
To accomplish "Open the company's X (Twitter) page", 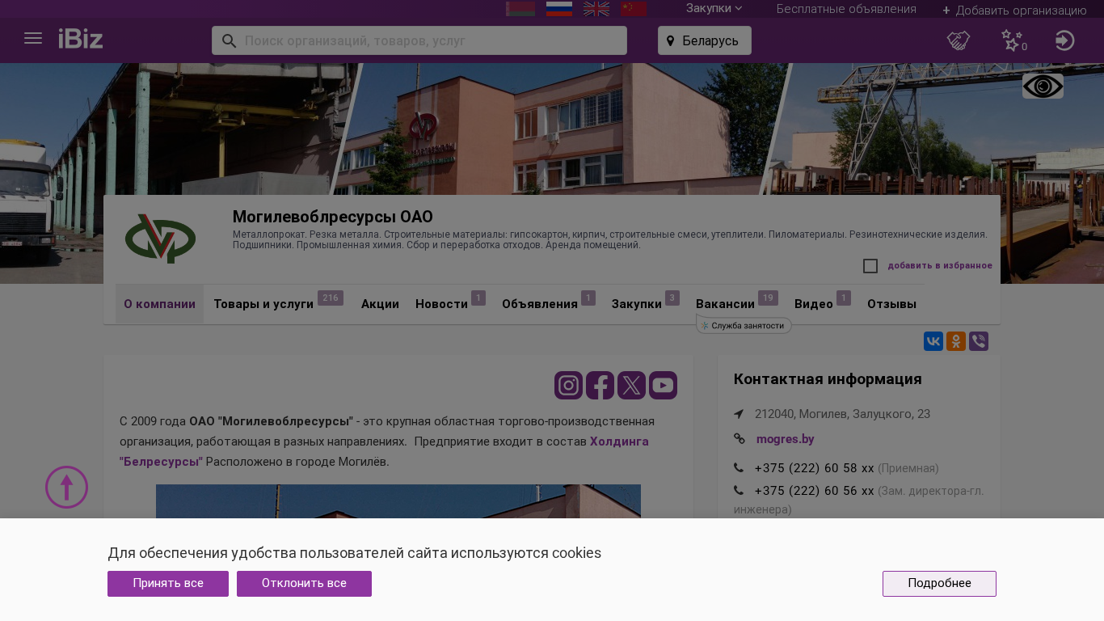I will pyautogui.click(x=631, y=385).
